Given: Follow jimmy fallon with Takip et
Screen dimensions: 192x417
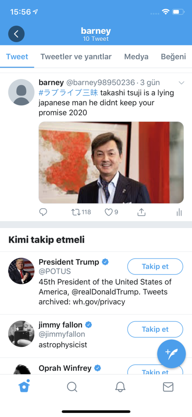Looking at the screenshot, I should tap(155, 329).
